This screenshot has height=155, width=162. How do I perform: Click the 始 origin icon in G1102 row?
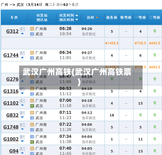[32, 101]
